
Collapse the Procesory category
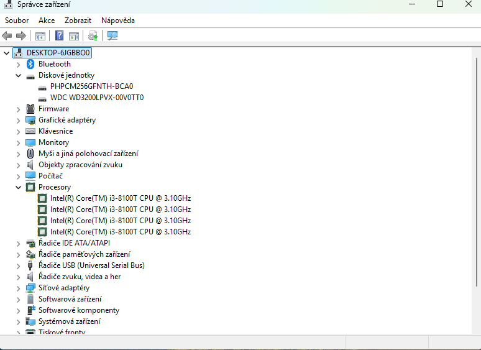pyautogui.click(x=19, y=187)
